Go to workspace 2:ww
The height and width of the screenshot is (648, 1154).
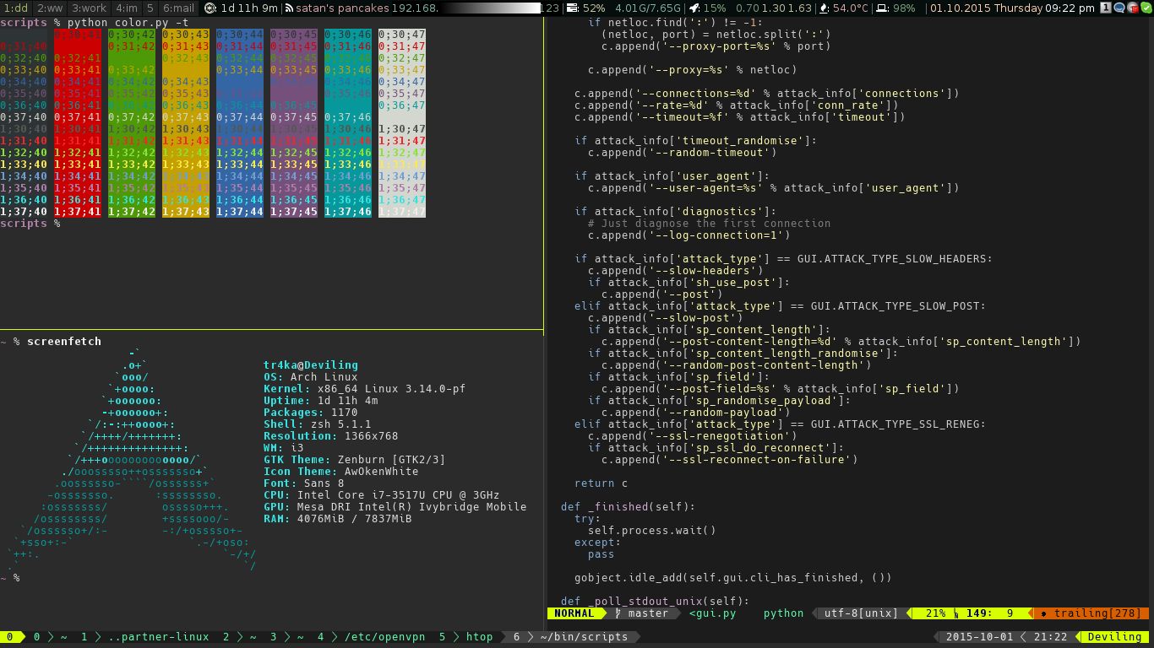click(50, 8)
